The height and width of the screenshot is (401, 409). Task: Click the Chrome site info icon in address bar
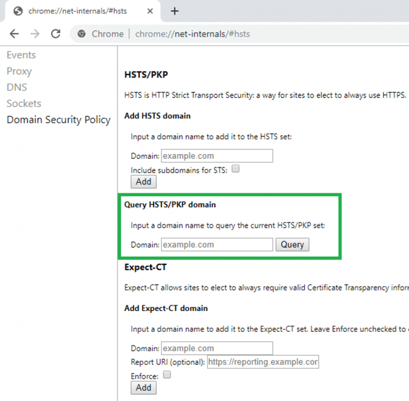pyautogui.click(x=81, y=34)
